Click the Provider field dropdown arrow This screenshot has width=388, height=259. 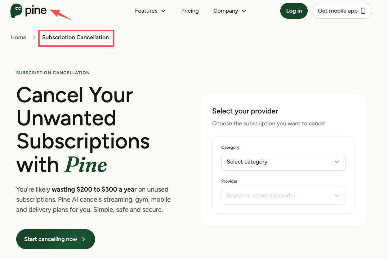pos(337,196)
